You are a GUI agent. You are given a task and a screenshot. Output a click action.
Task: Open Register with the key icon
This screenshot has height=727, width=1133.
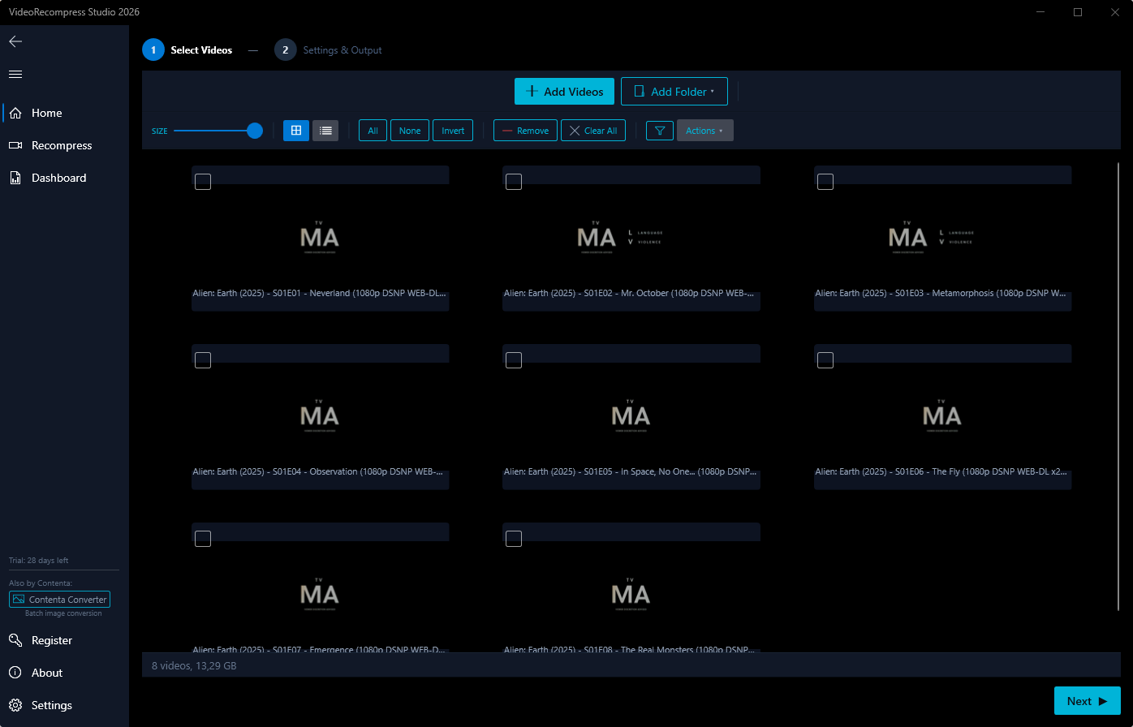[x=51, y=640]
